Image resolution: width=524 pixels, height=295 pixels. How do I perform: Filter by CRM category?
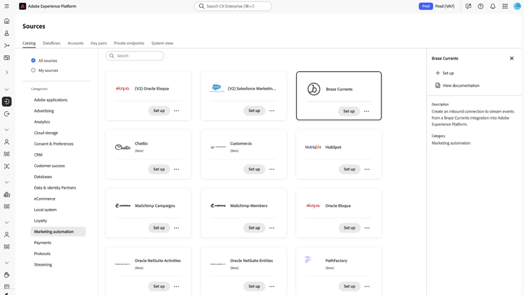[x=38, y=155]
